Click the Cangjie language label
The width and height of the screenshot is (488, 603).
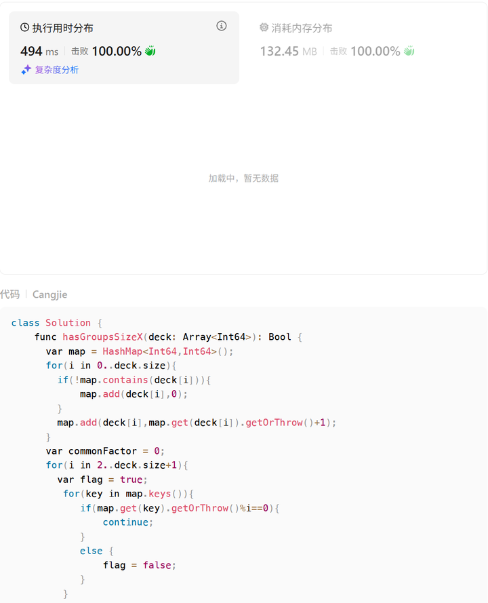(x=50, y=294)
